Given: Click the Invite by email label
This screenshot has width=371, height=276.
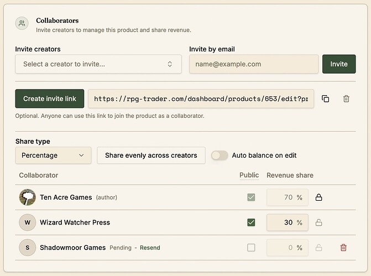Looking at the screenshot, I should pos(212,49).
